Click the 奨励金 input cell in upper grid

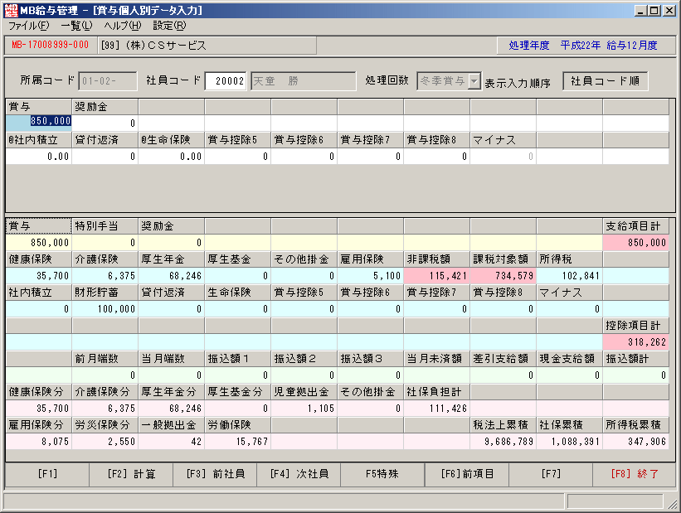coord(105,123)
